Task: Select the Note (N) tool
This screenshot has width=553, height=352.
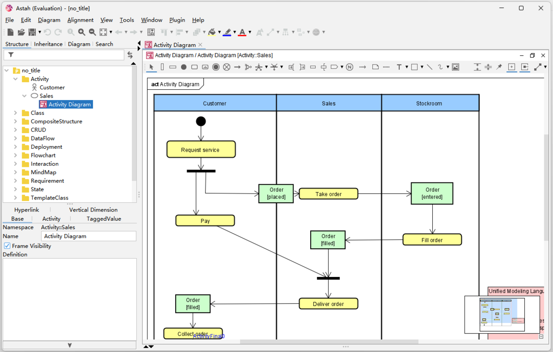Action: pyautogui.click(x=349, y=67)
